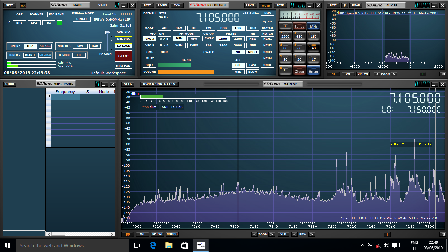This screenshot has height=252, width=448.
Task: Select the 15 band key on keypad
Action: pyautogui.click(x=285, y=70)
